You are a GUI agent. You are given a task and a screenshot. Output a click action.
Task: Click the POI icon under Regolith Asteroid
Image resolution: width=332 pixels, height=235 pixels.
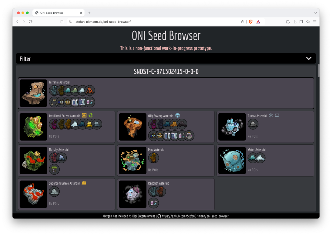click(153, 203)
